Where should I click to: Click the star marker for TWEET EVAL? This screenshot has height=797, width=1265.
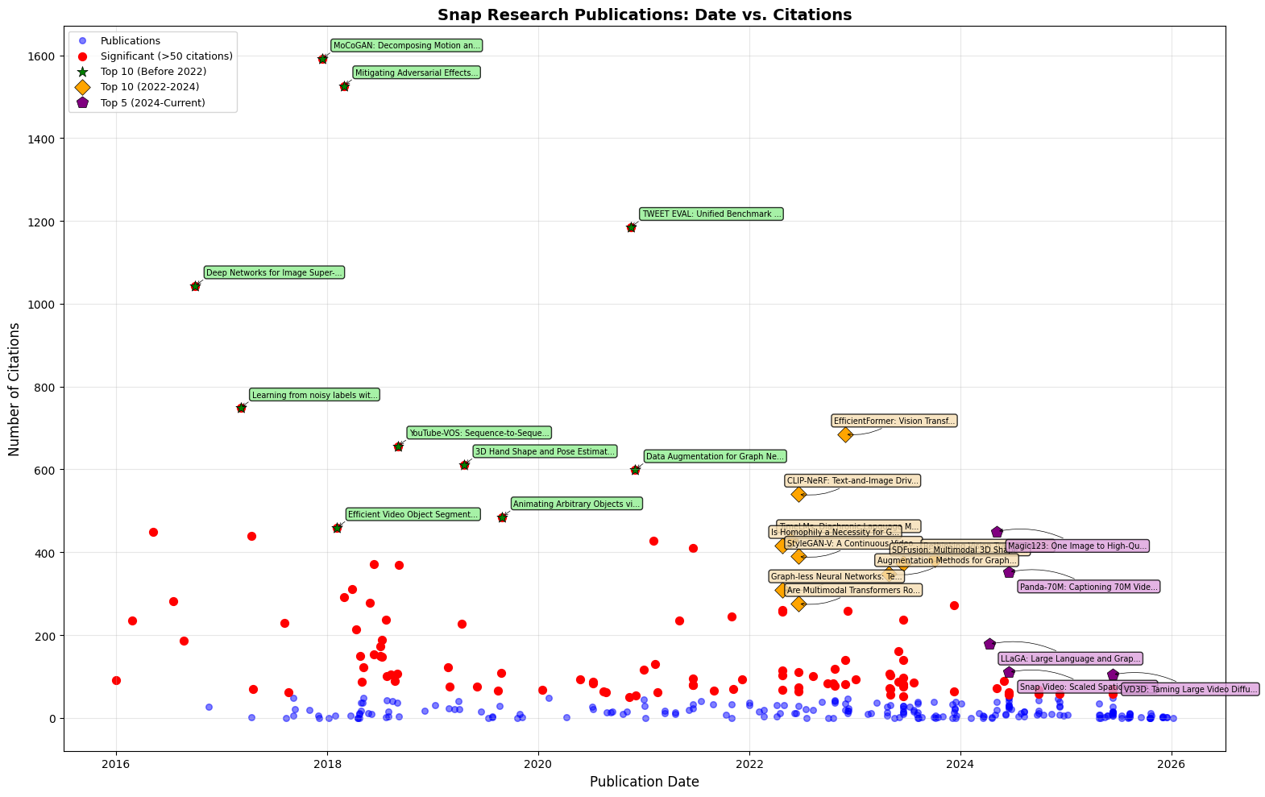[x=631, y=227]
